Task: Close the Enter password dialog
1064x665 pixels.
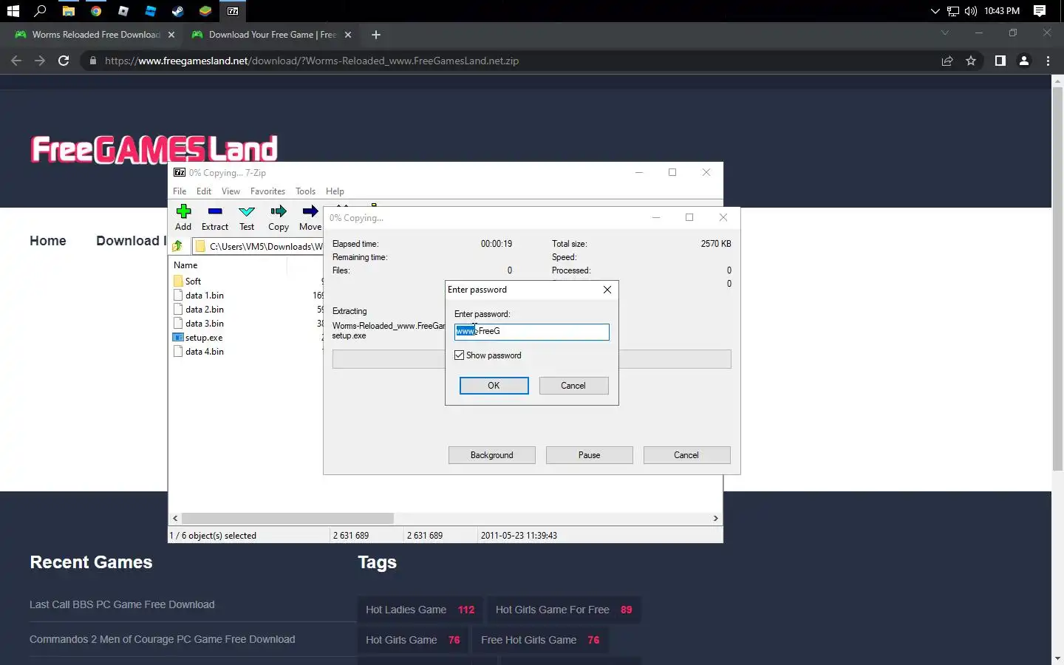Action: 607,290
